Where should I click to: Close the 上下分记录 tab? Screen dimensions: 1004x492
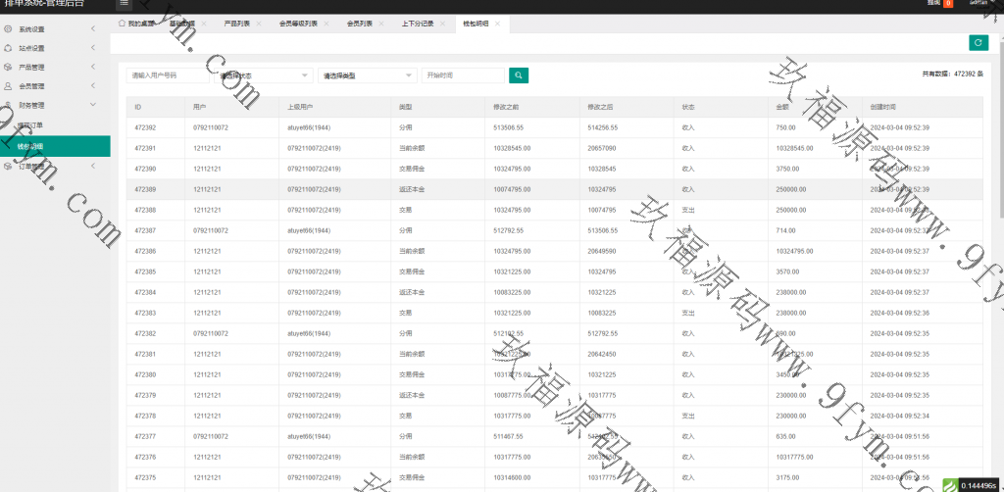[x=442, y=23]
